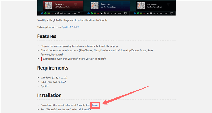Click the 'Spotify' requirement bullet
The image size is (212, 113).
pos(45,86)
